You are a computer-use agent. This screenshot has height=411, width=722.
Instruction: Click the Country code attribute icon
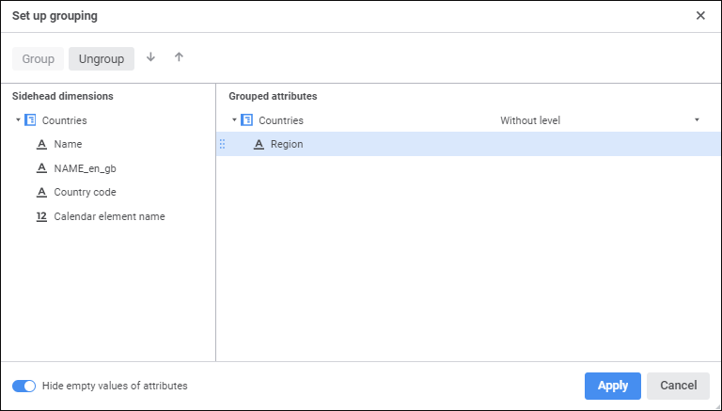(x=41, y=193)
